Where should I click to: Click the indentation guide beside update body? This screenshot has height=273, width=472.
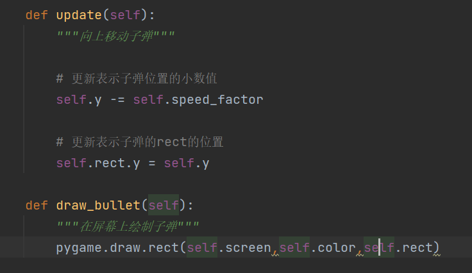pyautogui.click(x=24, y=99)
